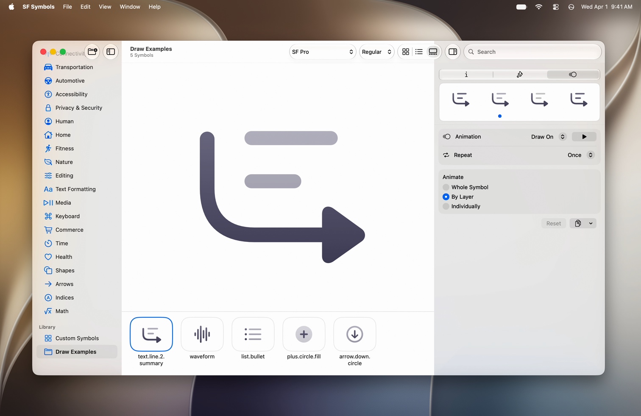This screenshot has width=641, height=416.
Task: Switch to grid view
Action: [406, 52]
